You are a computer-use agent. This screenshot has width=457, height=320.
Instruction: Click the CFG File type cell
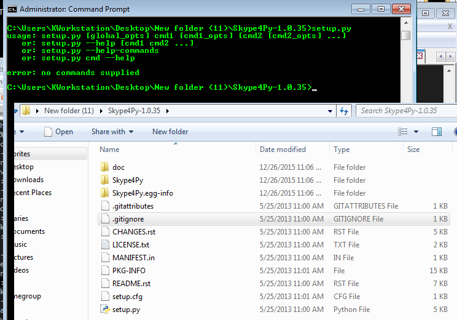(347, 297)
